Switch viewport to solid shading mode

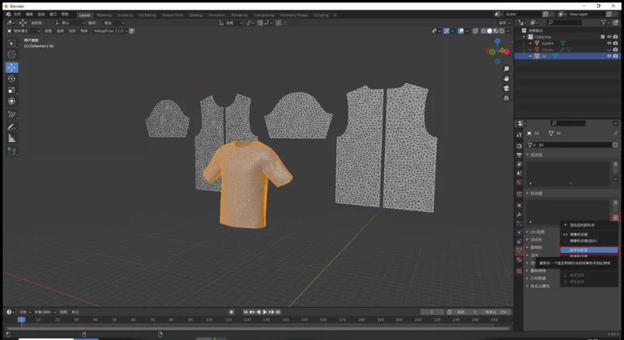[x=489, y=31]
